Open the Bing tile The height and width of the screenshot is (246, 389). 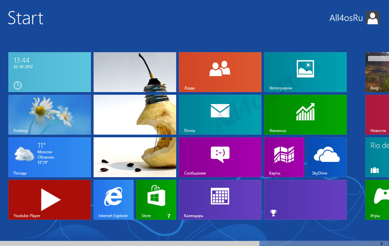pyautogui.click(x=377, y=72)
